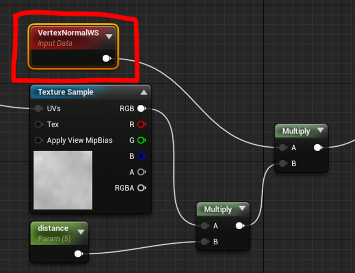Click the Texture Sample preview thumbnail
355x273 pixels.
(x=63, y=180)
